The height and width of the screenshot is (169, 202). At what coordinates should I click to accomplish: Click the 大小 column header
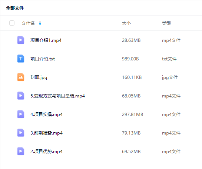coord(126,23)
